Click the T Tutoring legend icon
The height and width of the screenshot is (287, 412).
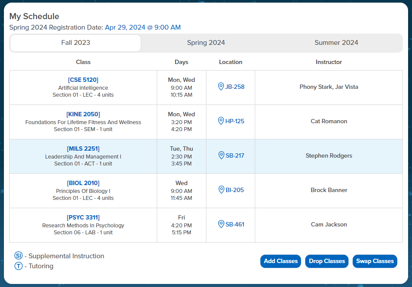click(18, 266)
